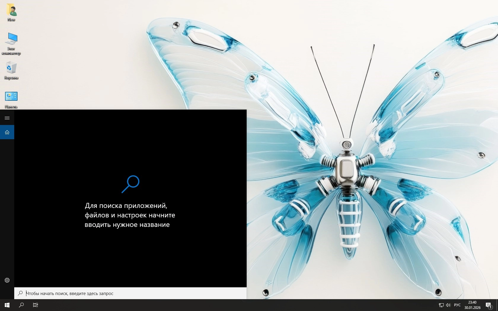Image resolution: width=498 pixels, height=311 pixels.
Task: Expand the search panel hamburger menu
Action: [7, 118]
